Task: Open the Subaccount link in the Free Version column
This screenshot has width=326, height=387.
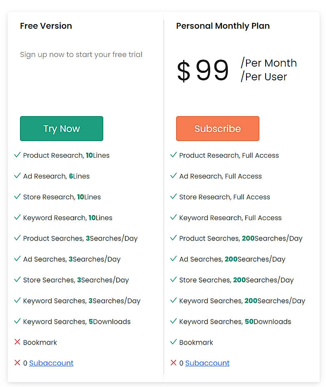Action: coord(51,363)
